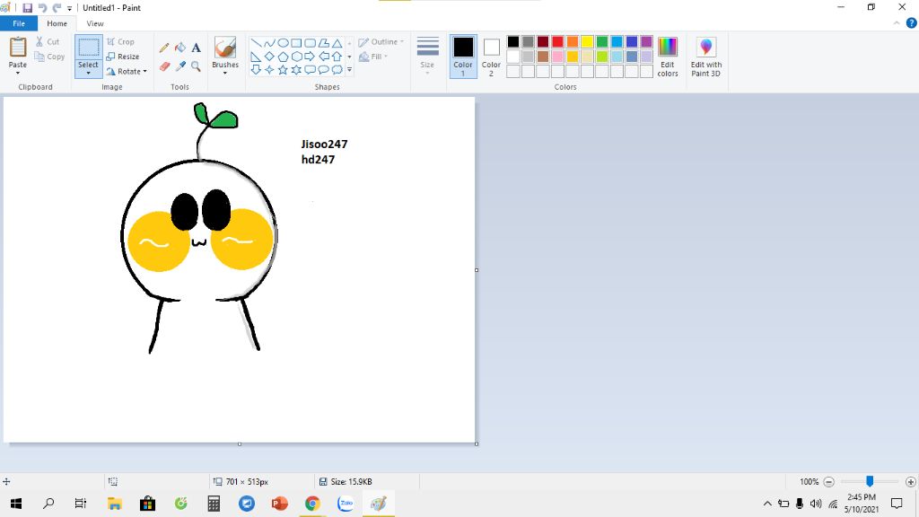Choose the Right triangle shape

tap(256, 57)
